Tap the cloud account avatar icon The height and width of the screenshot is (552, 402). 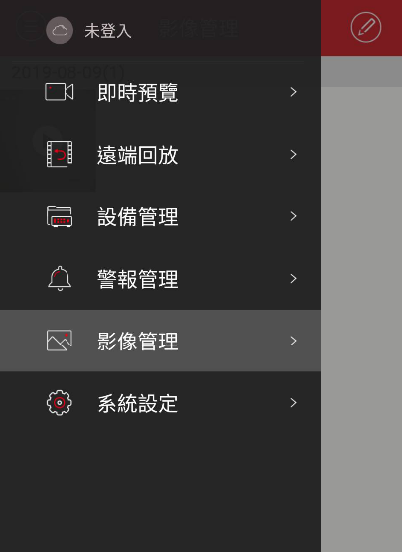(60, 30)
